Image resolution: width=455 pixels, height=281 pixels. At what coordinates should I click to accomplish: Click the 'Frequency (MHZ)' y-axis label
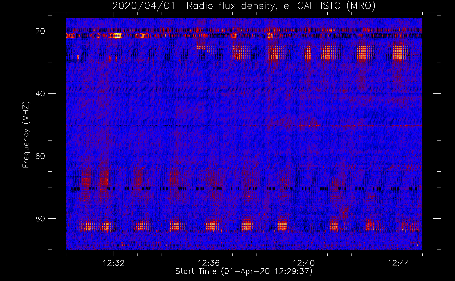pyautogui.click(x=26, y=135)
